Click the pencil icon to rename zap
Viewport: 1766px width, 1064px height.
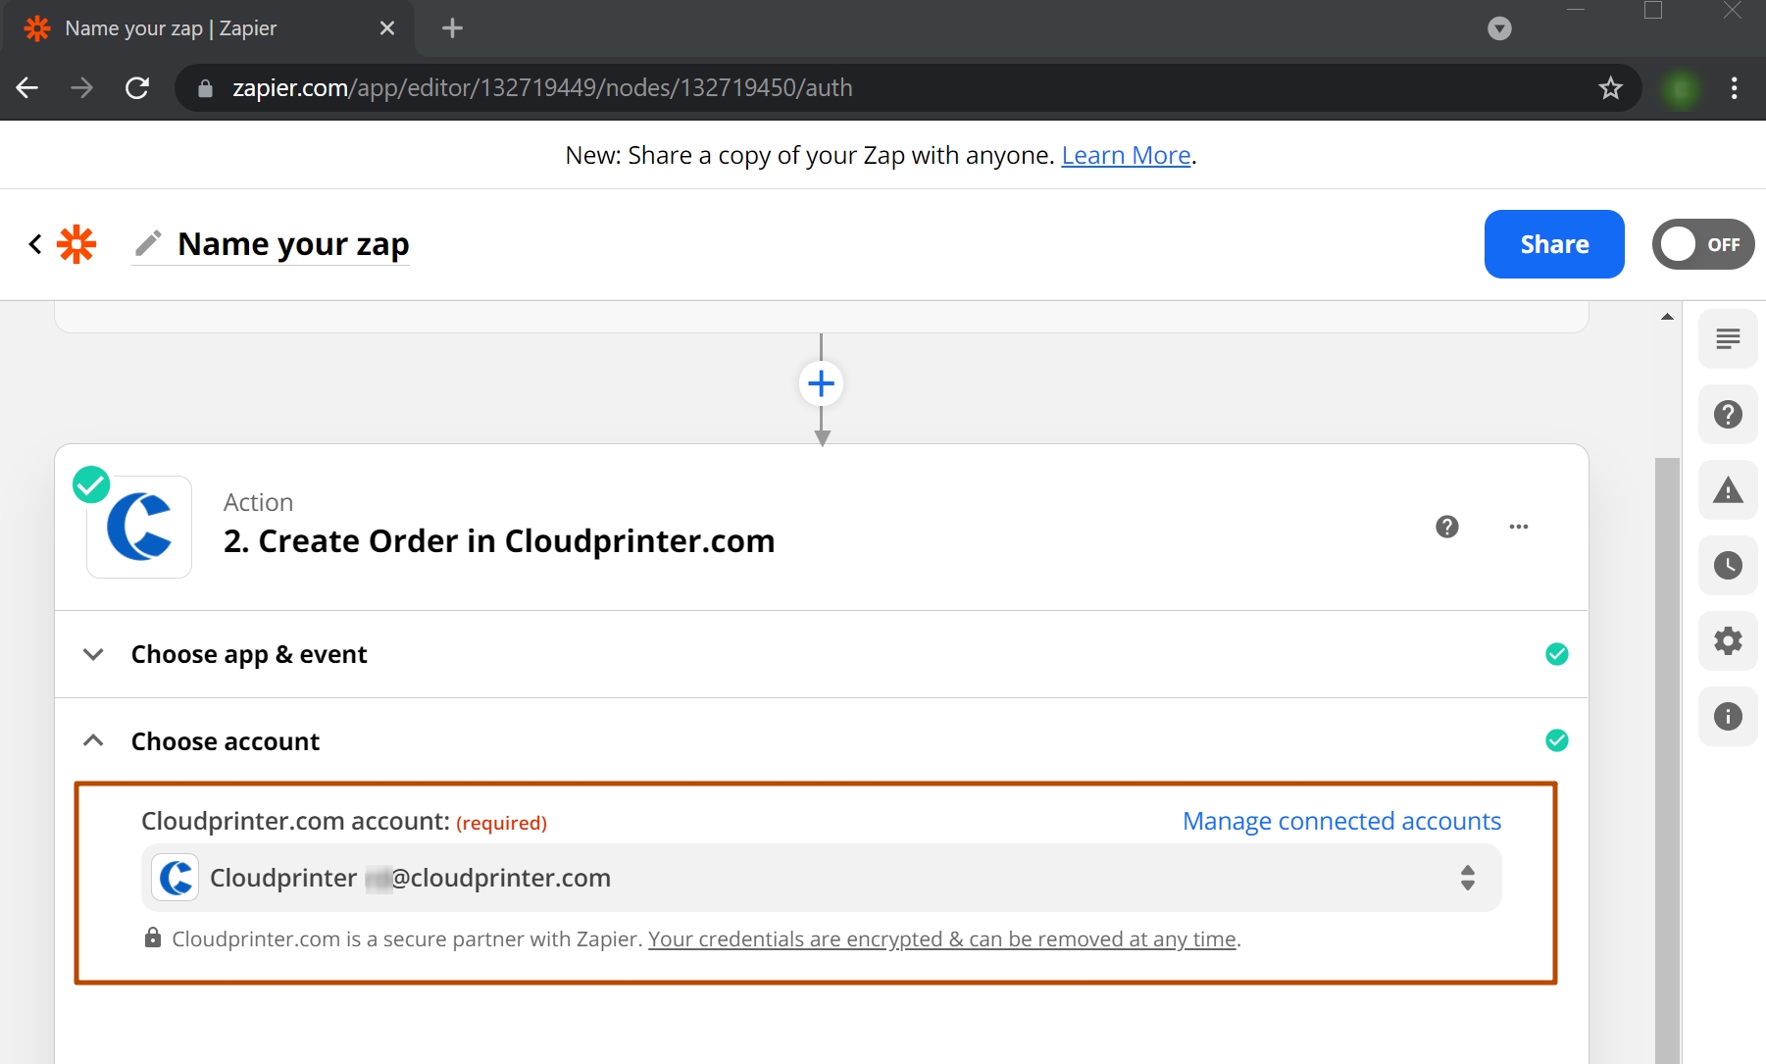[148, 243]
